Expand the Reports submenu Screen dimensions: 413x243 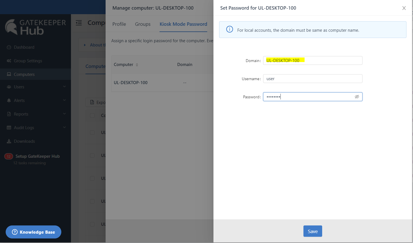click(64, 114)
